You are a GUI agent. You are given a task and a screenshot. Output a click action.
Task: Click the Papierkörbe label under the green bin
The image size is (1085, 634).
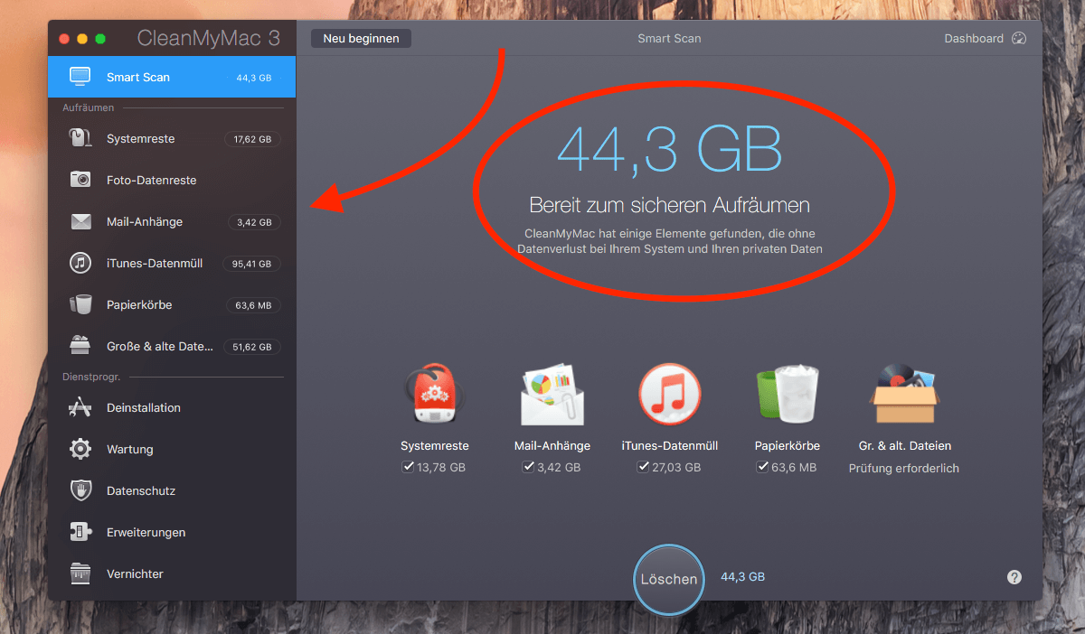788,445
